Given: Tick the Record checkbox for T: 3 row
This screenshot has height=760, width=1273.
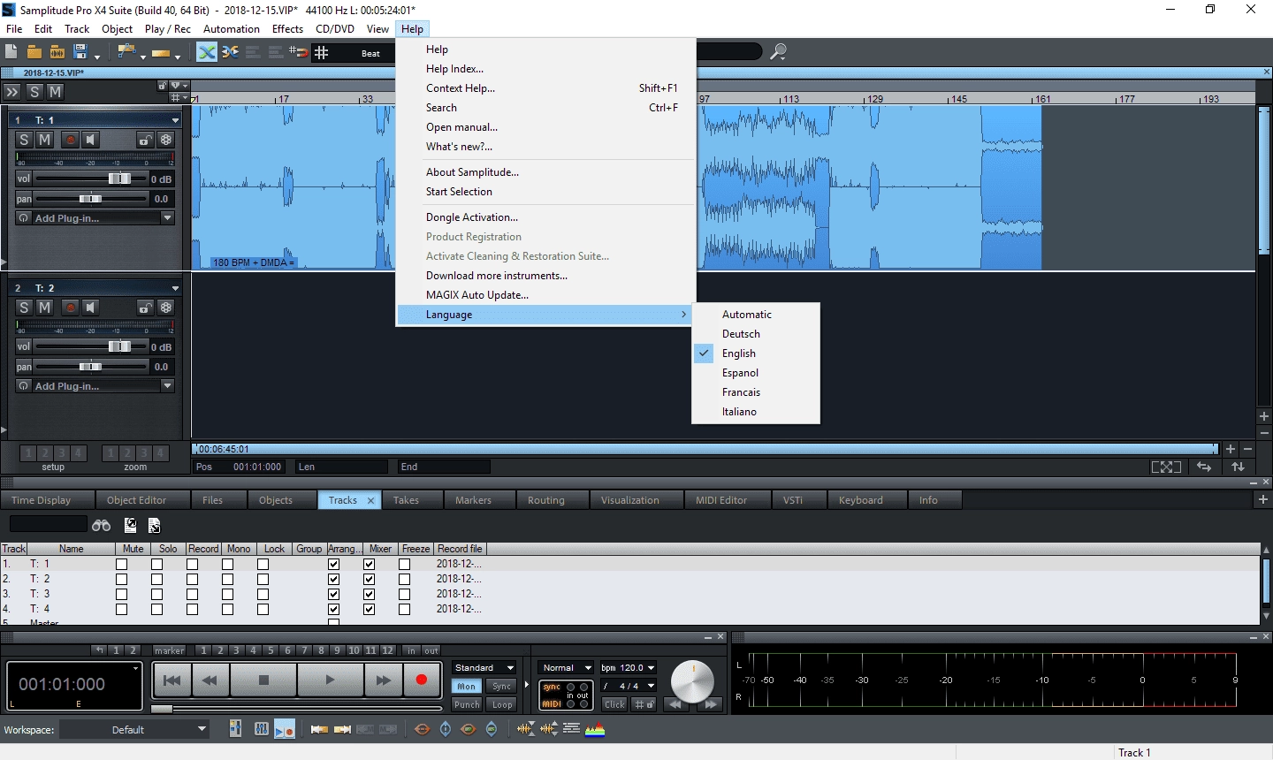Looking at the screenshot, I should [193, 594].
